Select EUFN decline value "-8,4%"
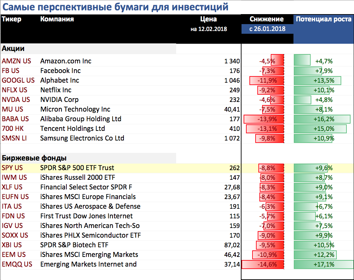Screen dimensions: 354x280 click(x=267, y=197)
